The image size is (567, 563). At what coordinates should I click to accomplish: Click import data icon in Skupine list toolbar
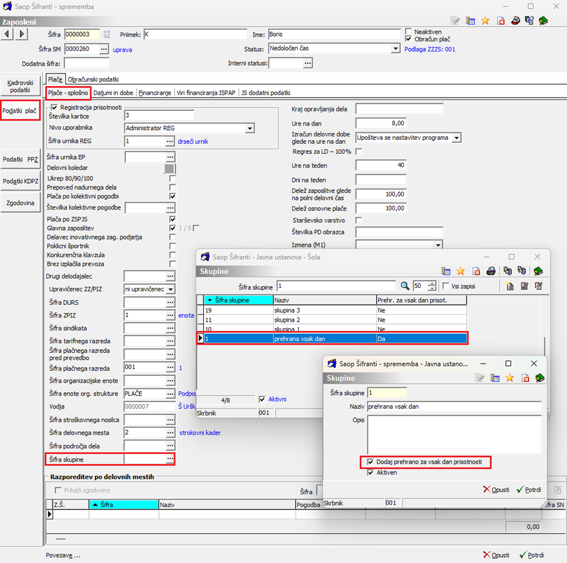click(522, 271)
